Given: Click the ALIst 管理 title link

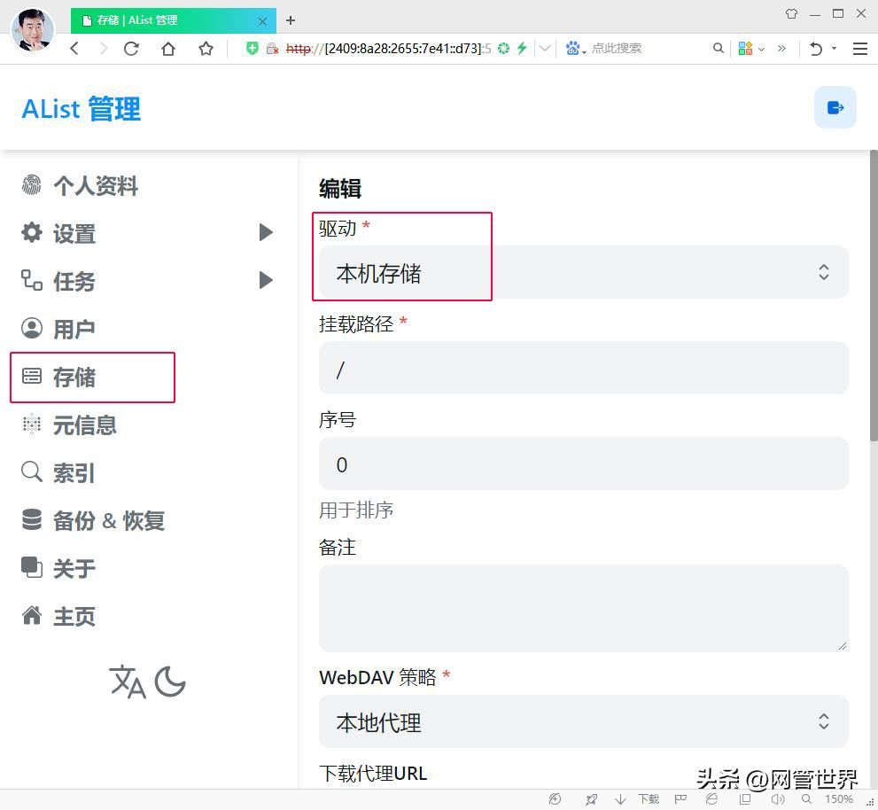Looking at the screenshot, I should tap(82, 108).
